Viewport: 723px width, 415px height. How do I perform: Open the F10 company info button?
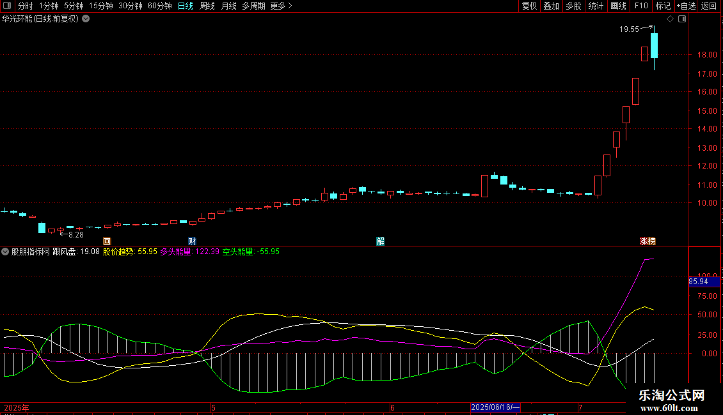(x=640, y=6)
